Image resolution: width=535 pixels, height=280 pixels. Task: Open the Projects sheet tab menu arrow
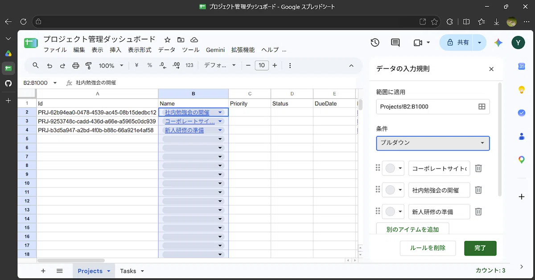pos(109,271)
